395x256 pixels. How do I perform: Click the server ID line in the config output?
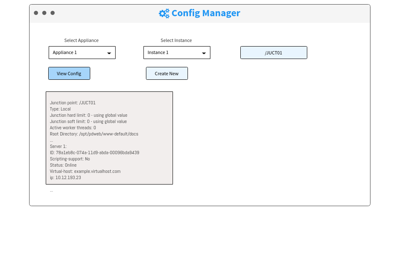click(94, 153)
